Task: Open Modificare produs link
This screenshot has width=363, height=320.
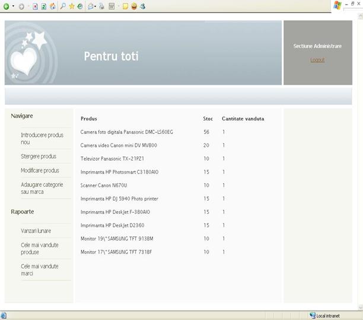Action: 40,171
